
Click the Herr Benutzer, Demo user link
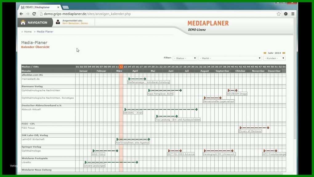75,23
